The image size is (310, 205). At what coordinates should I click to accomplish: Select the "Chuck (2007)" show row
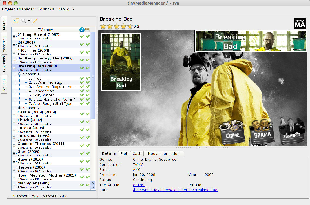coord(51,122)
